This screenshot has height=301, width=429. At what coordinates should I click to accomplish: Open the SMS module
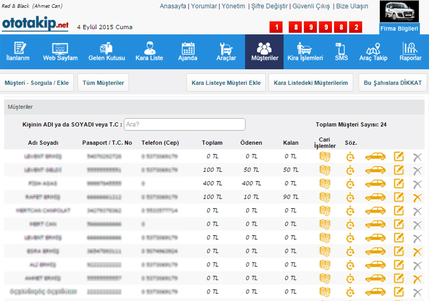[341, 52]
